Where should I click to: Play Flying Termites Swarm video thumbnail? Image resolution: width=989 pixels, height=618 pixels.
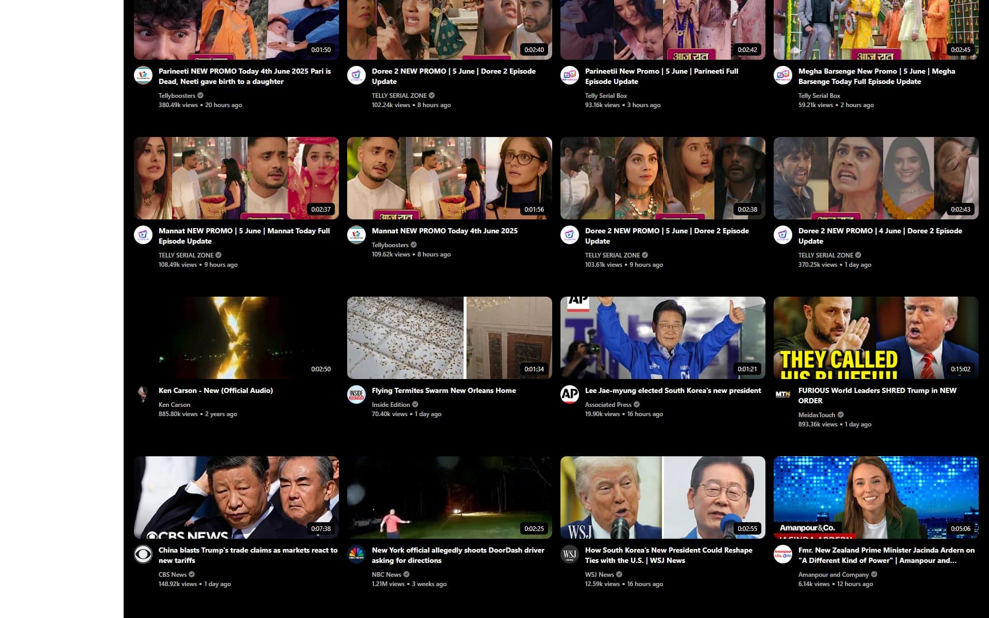pos(450,338)
